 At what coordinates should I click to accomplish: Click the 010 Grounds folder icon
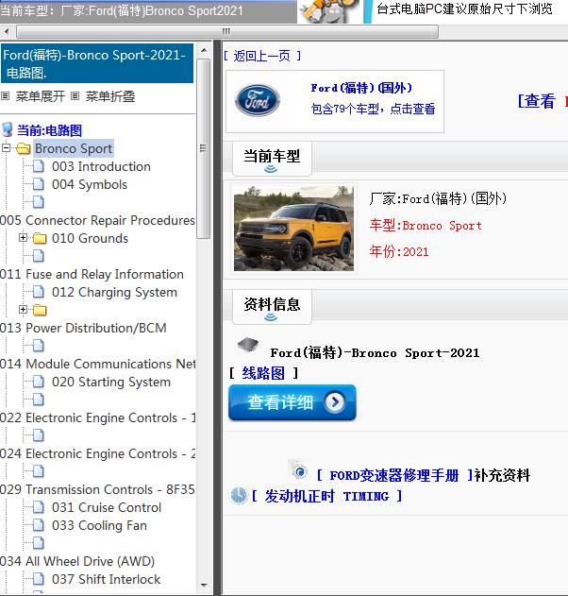pos(40,238)
